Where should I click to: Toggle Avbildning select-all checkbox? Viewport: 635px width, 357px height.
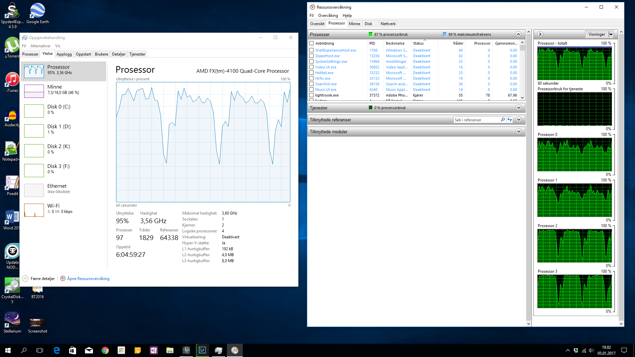[311, 43]
